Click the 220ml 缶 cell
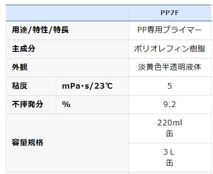The image size is (213, 174). click(170, 128)
